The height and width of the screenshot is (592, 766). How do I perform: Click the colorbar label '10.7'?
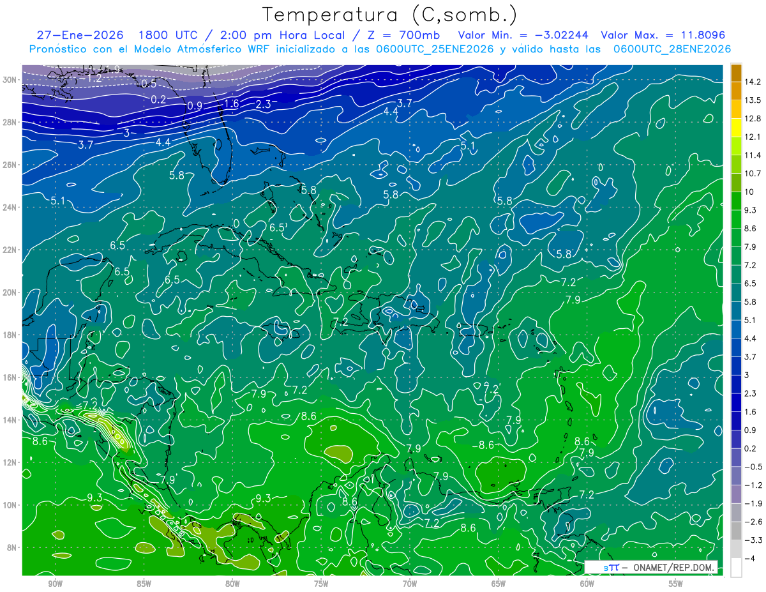(x=751, y=173)
